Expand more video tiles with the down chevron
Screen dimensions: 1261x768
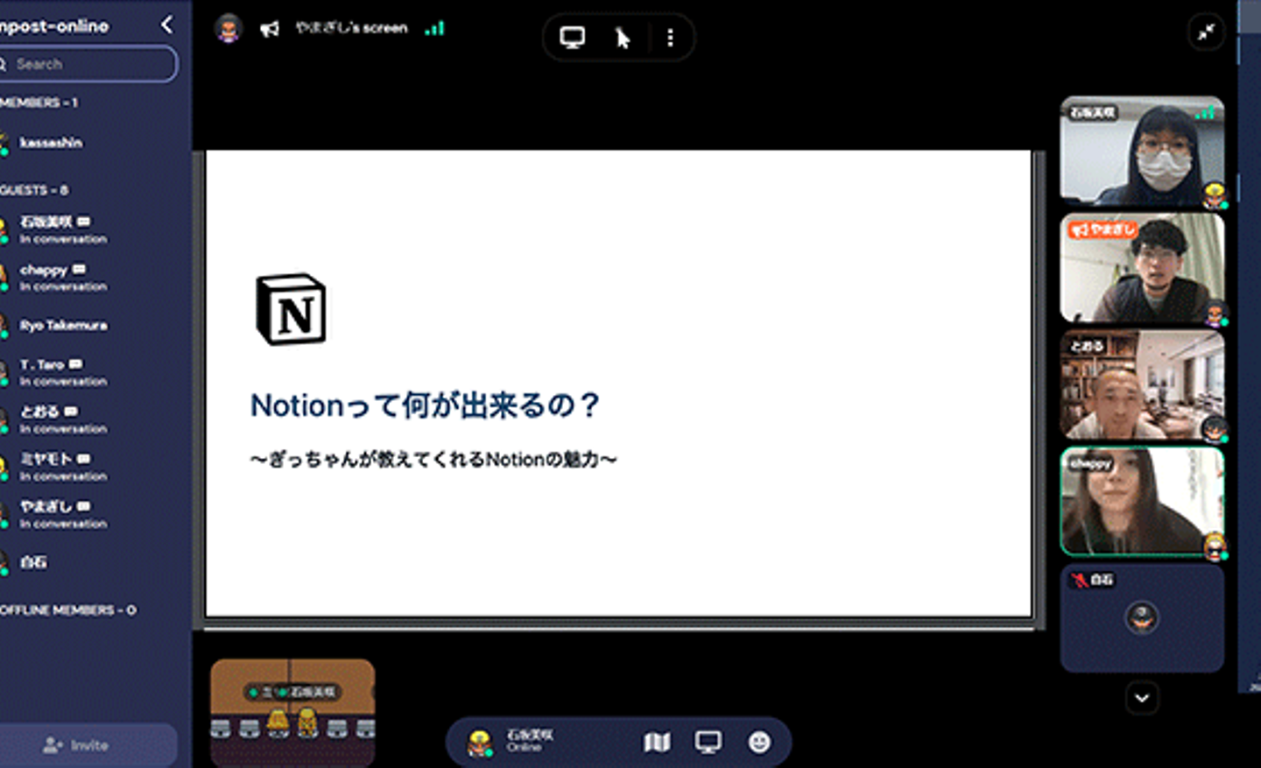1142,698
